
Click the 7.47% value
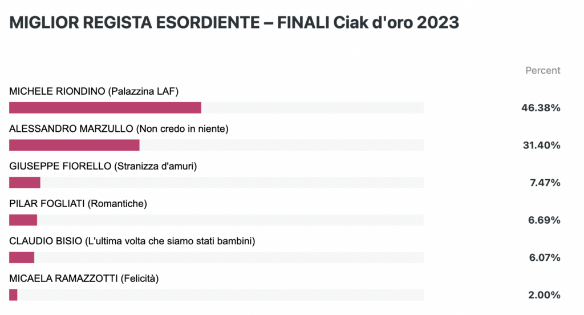click(x=545, y=183)
